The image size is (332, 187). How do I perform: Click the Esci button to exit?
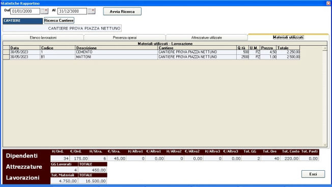(x=313, y=174)
